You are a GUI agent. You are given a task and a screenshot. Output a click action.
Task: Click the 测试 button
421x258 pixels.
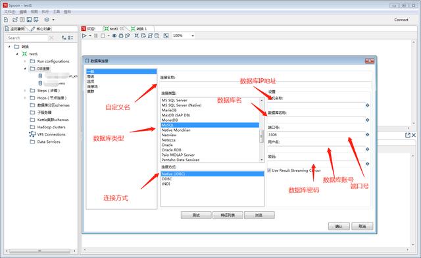tap(196, 215)
